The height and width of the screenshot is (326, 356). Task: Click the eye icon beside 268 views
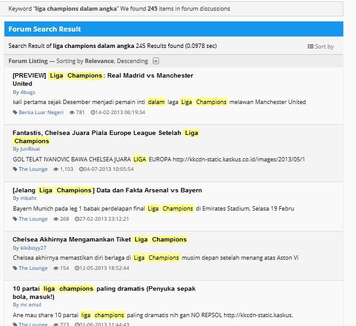(56, 219)
